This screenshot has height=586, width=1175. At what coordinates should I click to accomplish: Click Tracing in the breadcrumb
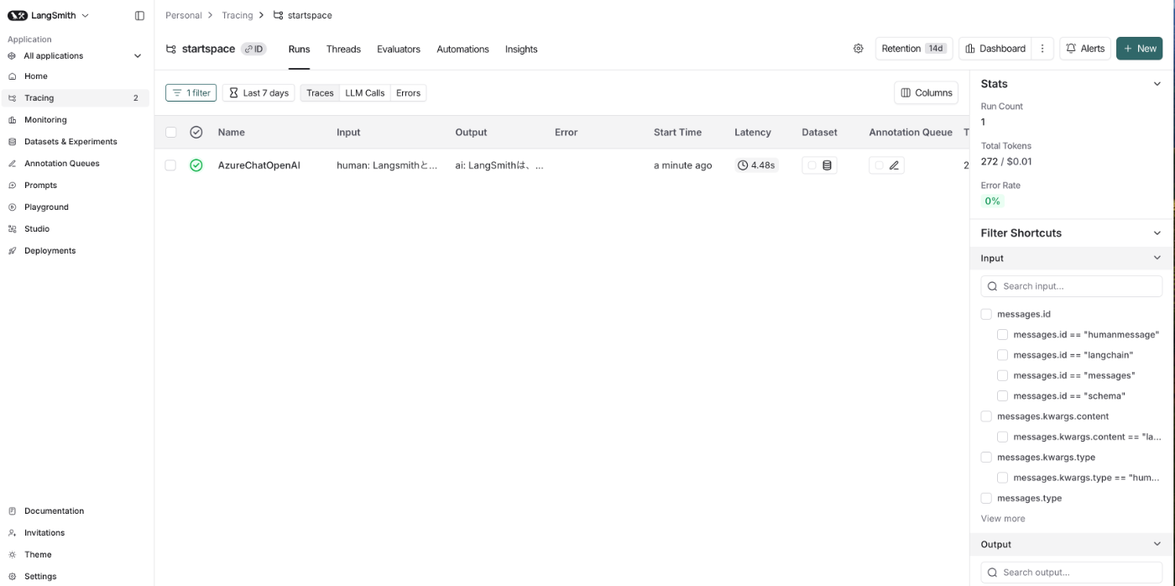click(238, 15)
